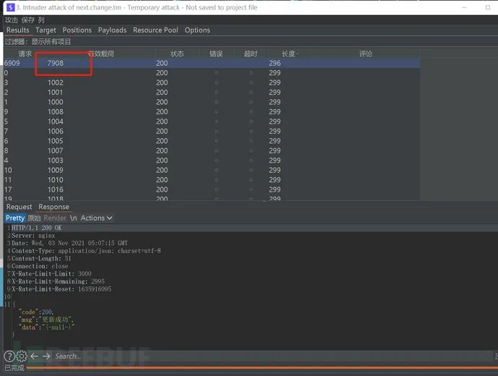Click the filter bar showing 显示所有项目
Viewport: 498px width, 376px height.
pyautogui.click(x=38, y=42)
